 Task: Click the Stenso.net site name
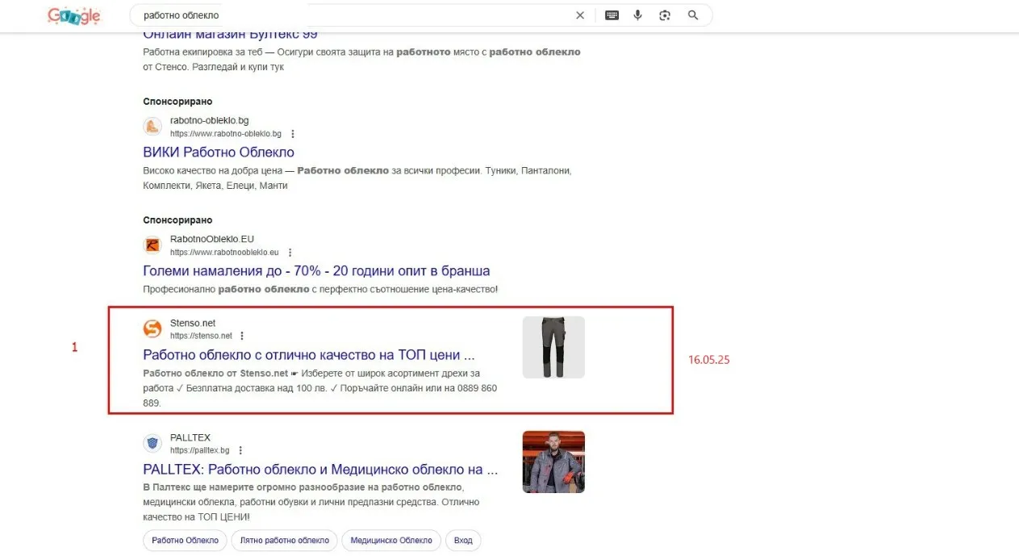(193, 324)
